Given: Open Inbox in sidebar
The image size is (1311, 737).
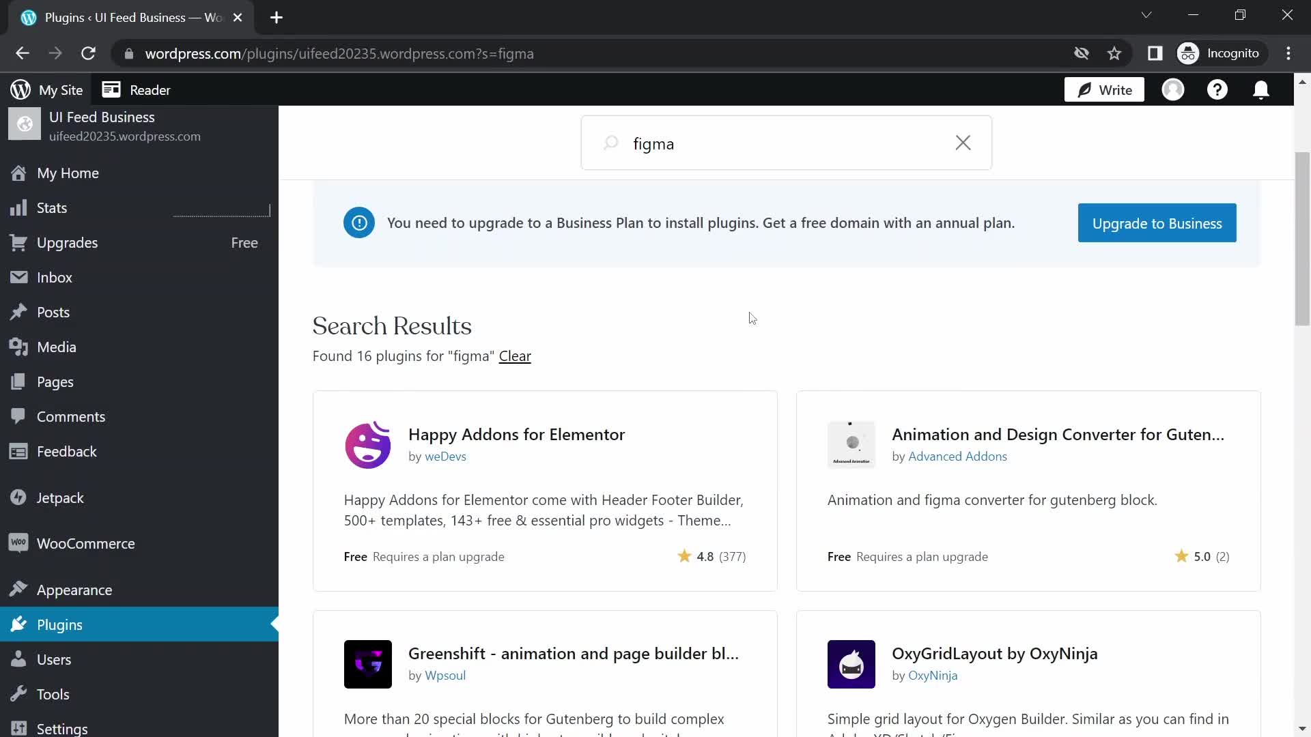Looking at the screenshot, I should tap(139, 278).
